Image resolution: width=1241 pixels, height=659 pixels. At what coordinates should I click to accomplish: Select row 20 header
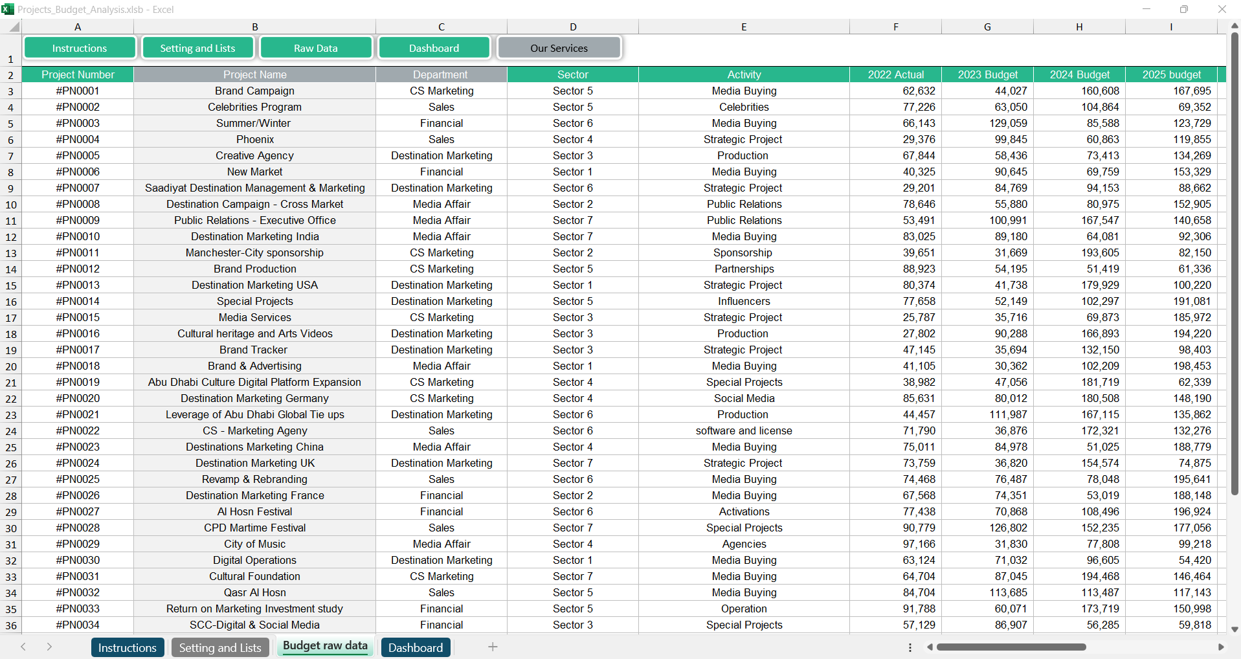[x=11, y=366]
